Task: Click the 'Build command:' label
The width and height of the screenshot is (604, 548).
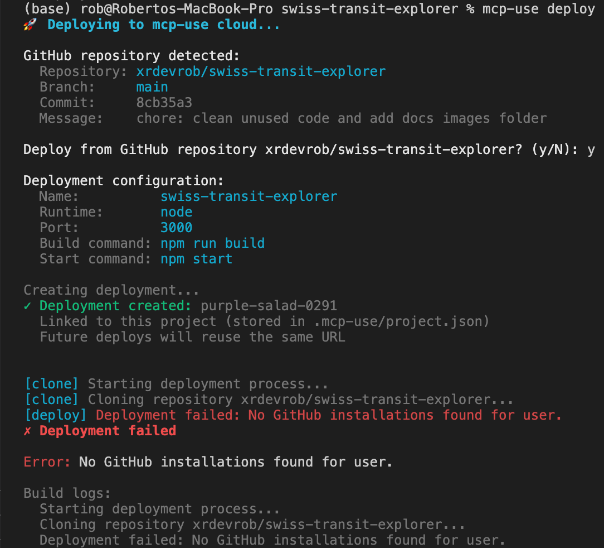Action: (x=95, y=243)
